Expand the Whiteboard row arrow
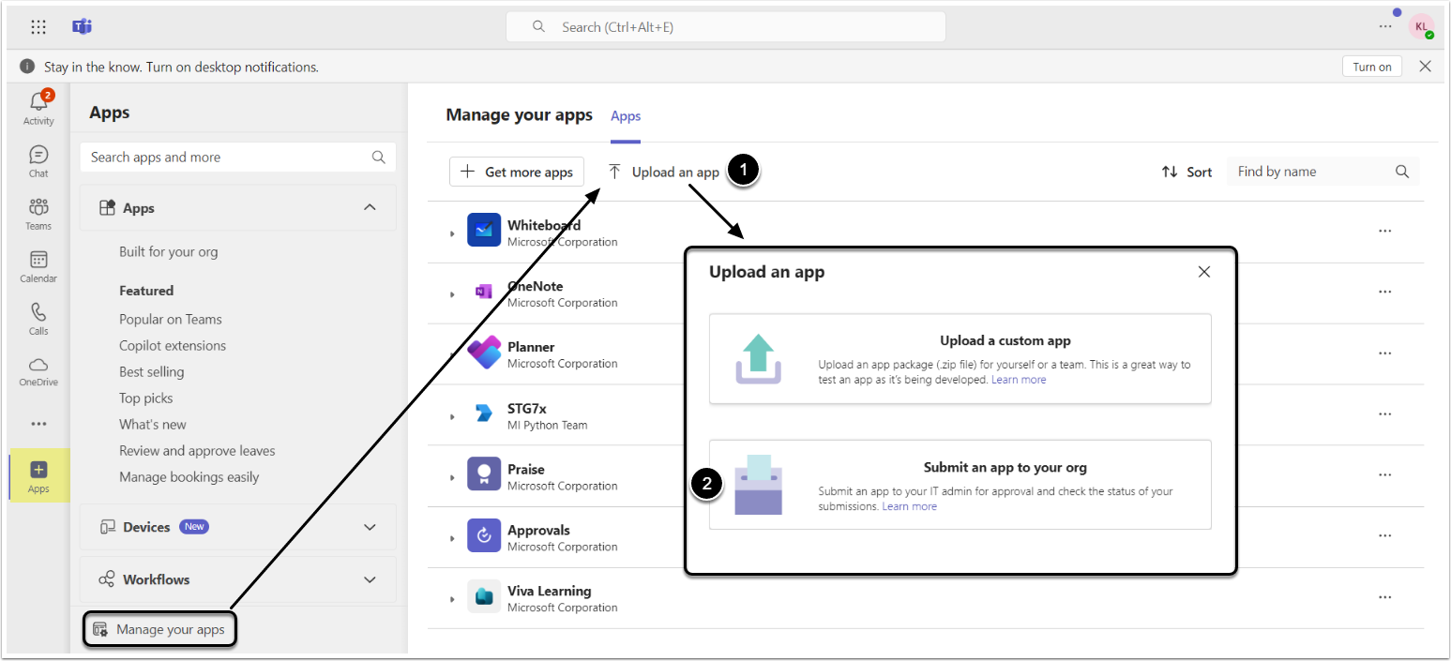1451x661 pixels. 452,233
